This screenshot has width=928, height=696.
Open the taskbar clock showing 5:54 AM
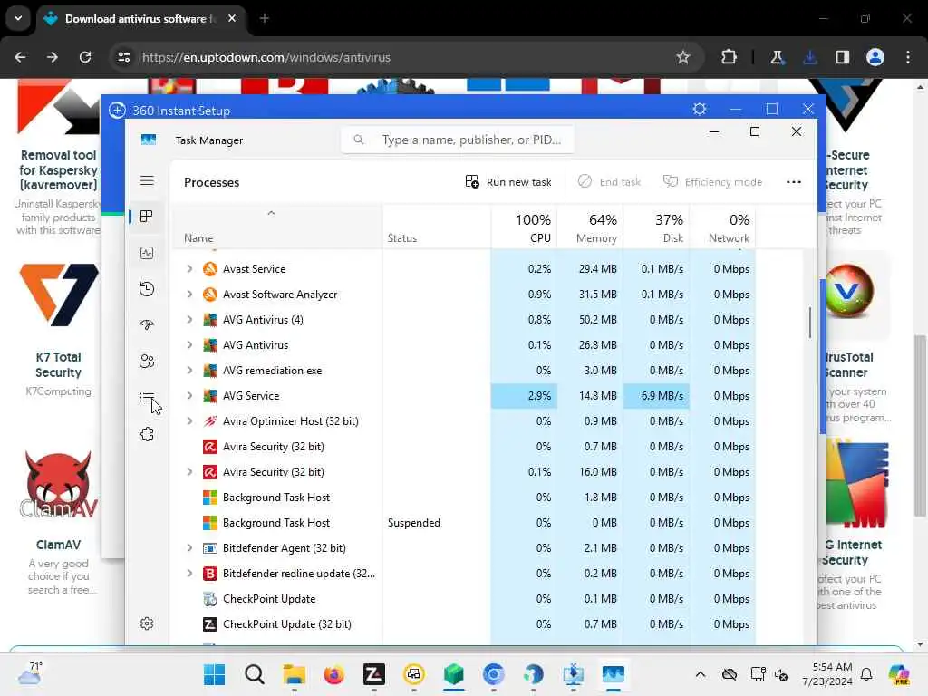coord(827,674)
